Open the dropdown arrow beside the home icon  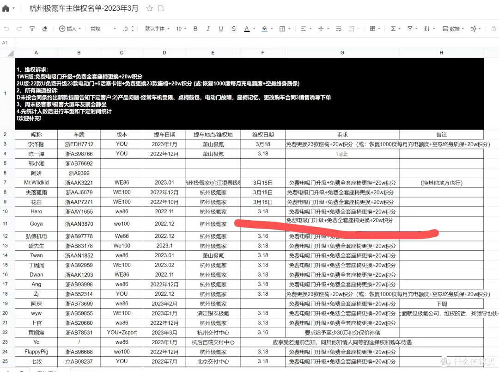(14, 9)
